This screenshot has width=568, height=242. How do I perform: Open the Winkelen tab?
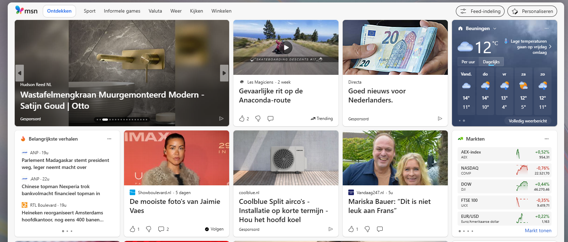[x=221, y=11]
